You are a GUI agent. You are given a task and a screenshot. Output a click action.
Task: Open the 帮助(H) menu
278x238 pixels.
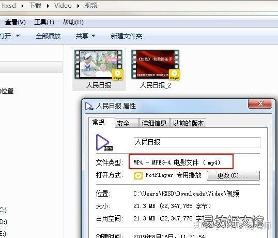click(x=73, y=22)
